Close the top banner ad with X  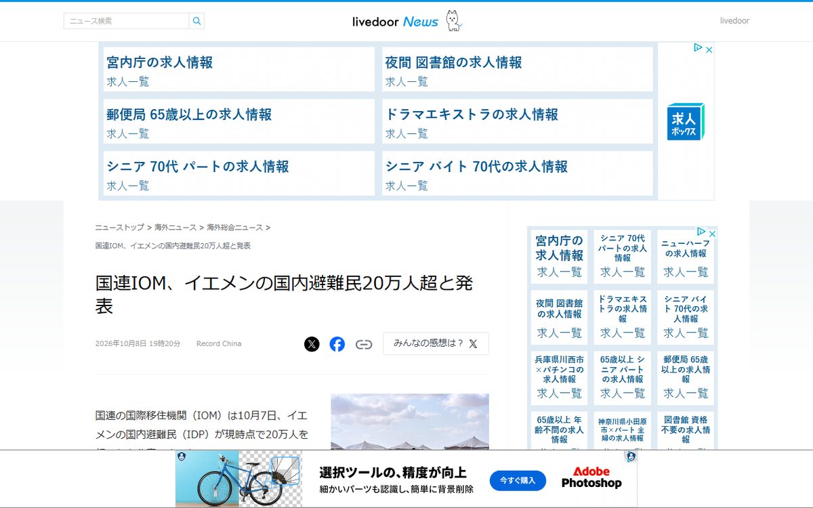click(x=709, y=49)
